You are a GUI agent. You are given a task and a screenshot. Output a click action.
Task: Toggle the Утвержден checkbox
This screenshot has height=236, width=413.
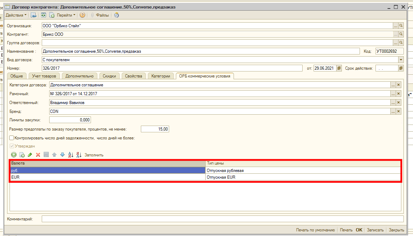[12, 146]
